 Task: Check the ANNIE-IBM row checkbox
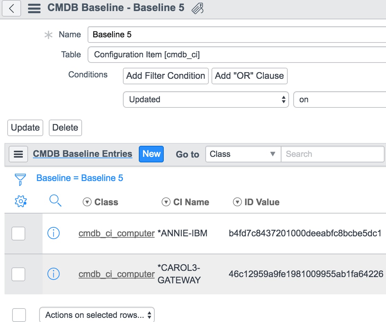(x=18, y=233)
